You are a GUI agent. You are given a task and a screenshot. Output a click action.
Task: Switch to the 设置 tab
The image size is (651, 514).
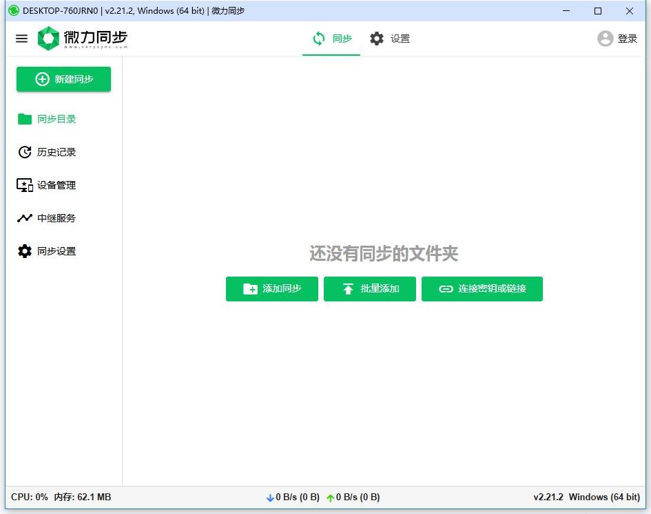[390, 39]
